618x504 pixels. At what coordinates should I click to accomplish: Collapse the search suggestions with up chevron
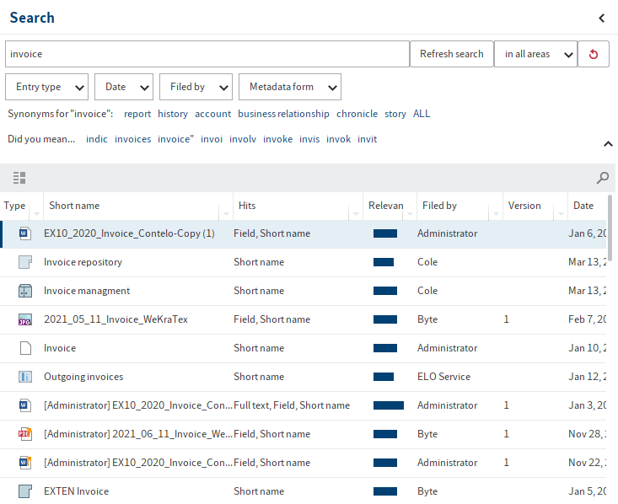click(608, 144)
